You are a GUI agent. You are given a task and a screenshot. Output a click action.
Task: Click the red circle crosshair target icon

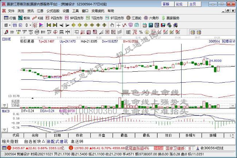click(55, 32)
